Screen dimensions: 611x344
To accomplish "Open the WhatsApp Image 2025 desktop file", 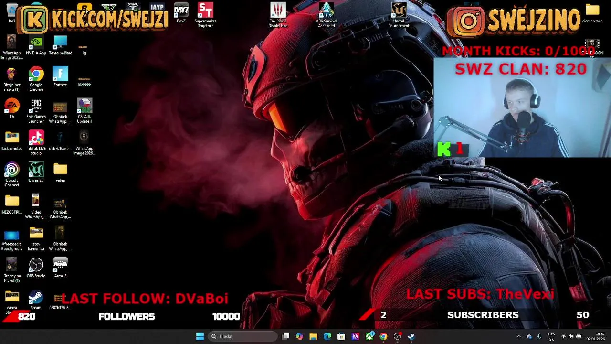I will pyautogui.click(x=11, y=47).
